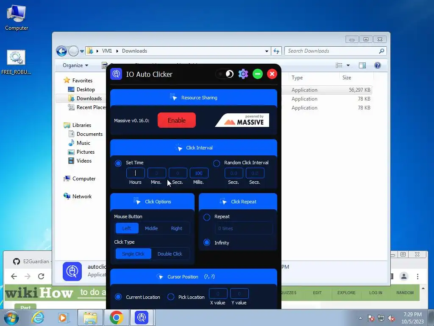Select the Repeat radio button
This screenshot has height=326, width=434.
point(207,217)
